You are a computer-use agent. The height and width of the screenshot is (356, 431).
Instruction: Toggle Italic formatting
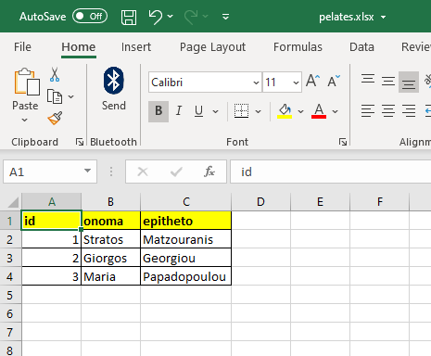pyautogui.click(x=179, y=111)
